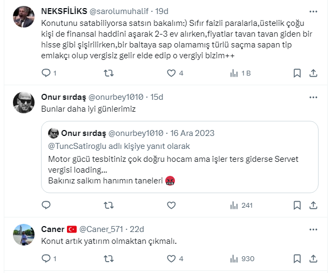Share Onur sırdaş's tweet
331x273 pixels.
coord(313,205)
